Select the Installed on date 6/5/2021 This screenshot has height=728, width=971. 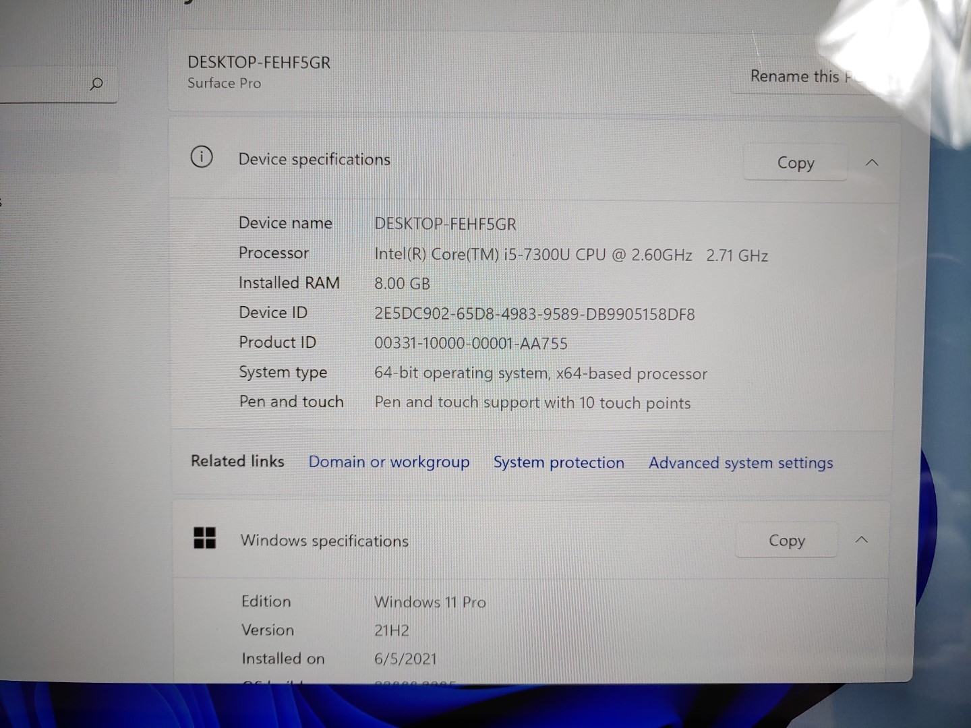405,659
